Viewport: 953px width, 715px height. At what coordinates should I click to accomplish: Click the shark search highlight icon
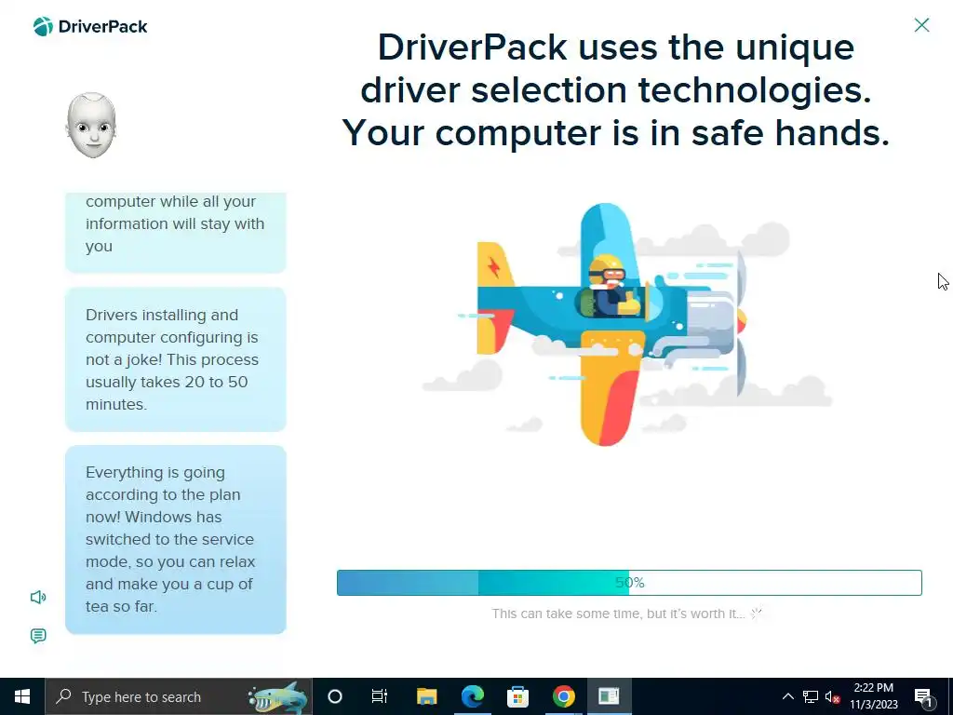click(x=279, y=696)
